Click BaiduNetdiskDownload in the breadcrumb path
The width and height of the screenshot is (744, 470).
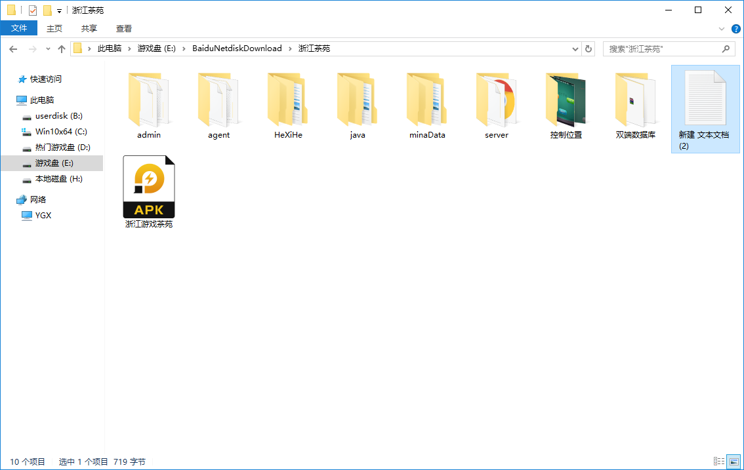point(237,49)
